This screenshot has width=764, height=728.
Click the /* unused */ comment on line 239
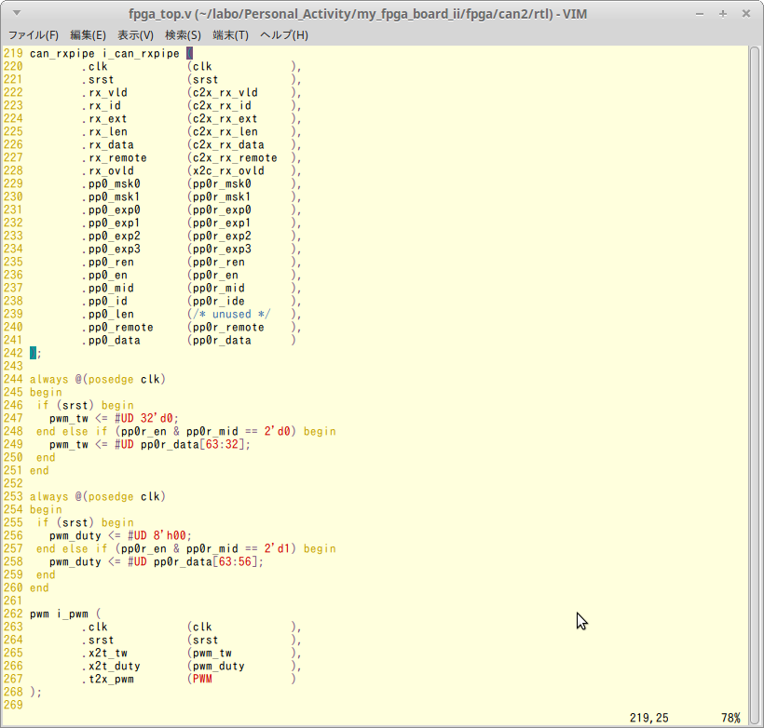point(231,315)
